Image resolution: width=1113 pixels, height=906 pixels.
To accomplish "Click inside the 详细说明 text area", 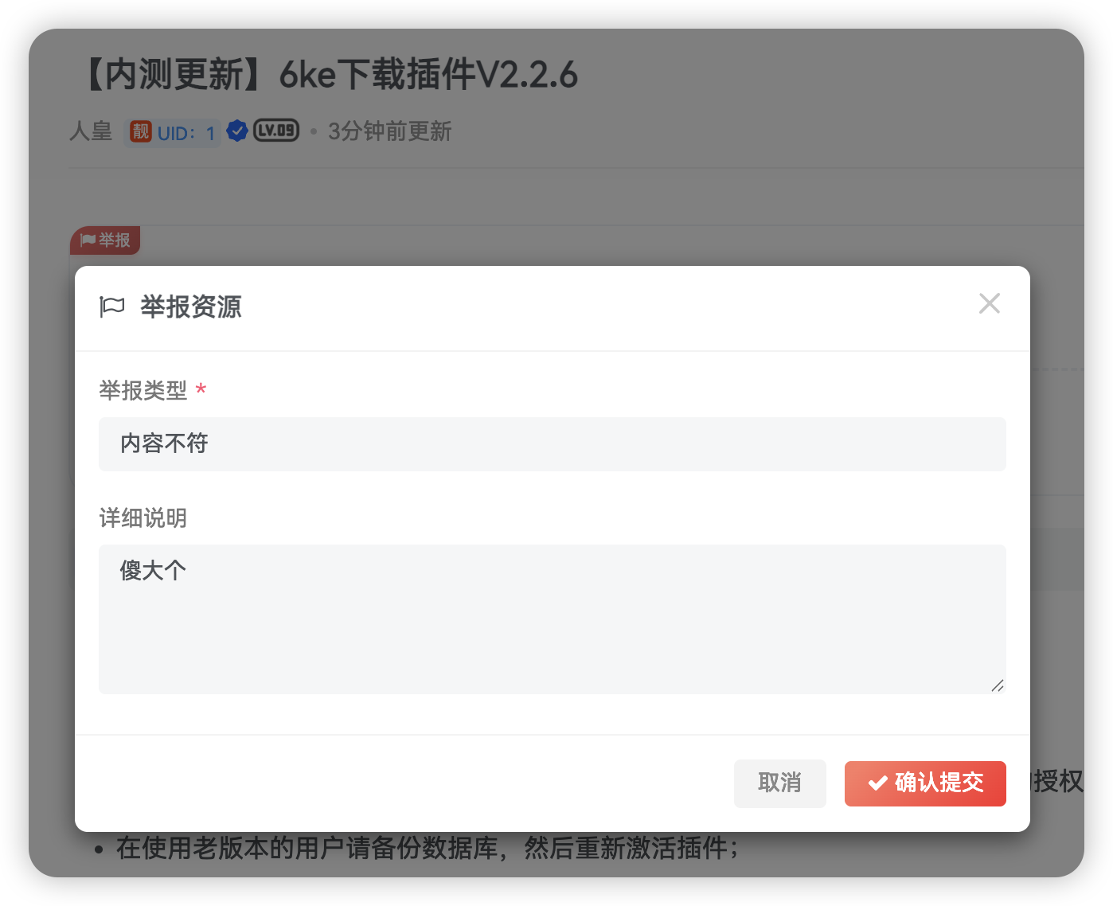I will (x=553, y=619).
